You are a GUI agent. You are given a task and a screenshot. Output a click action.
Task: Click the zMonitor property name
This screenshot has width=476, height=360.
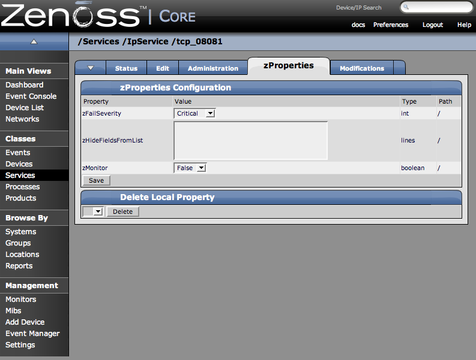point(95,168)
